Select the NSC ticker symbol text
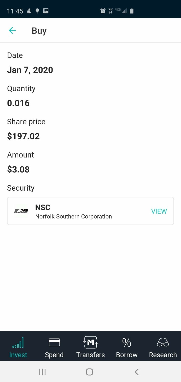Viewport: 181px width, 382px height. tap(43, 207)
